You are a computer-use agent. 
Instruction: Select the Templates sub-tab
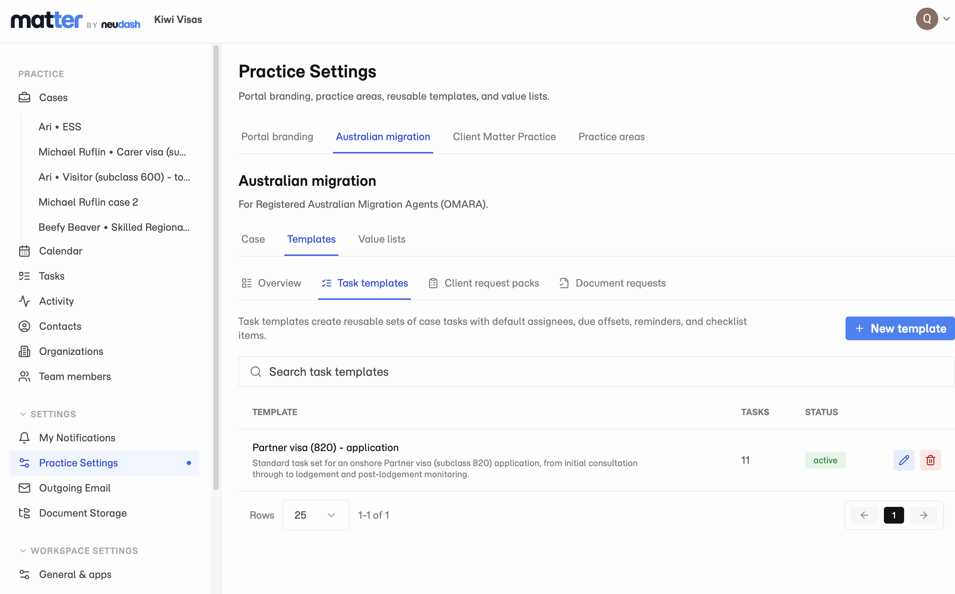(311, 239)
